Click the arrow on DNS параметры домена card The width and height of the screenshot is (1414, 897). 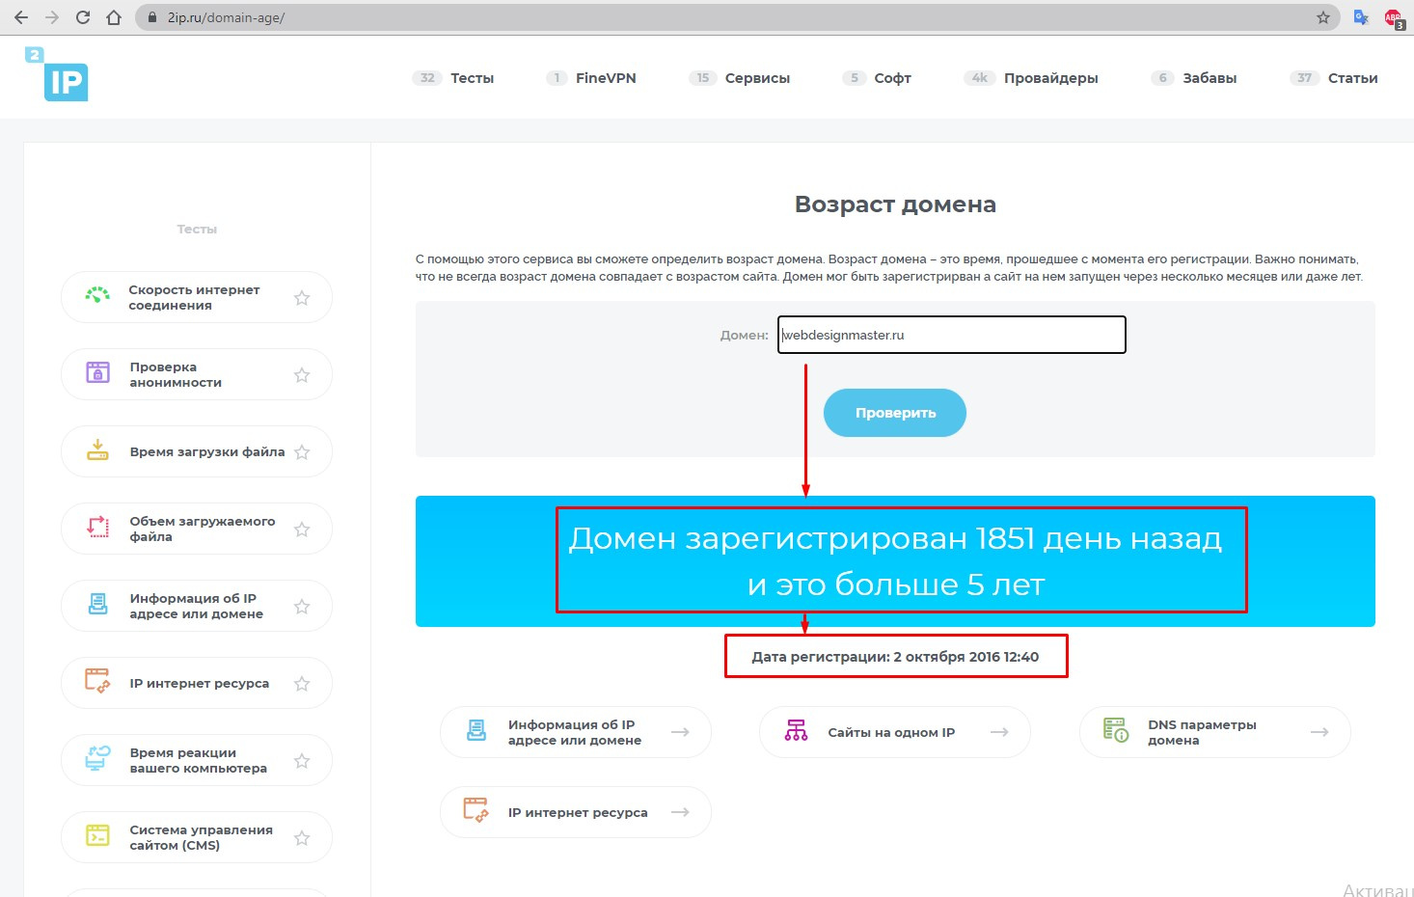click(1319, 732)
